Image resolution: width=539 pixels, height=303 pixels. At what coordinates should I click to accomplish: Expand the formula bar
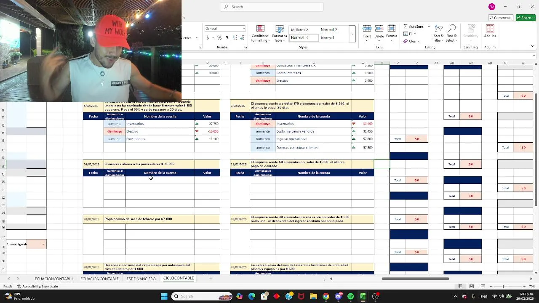(534, 55)
